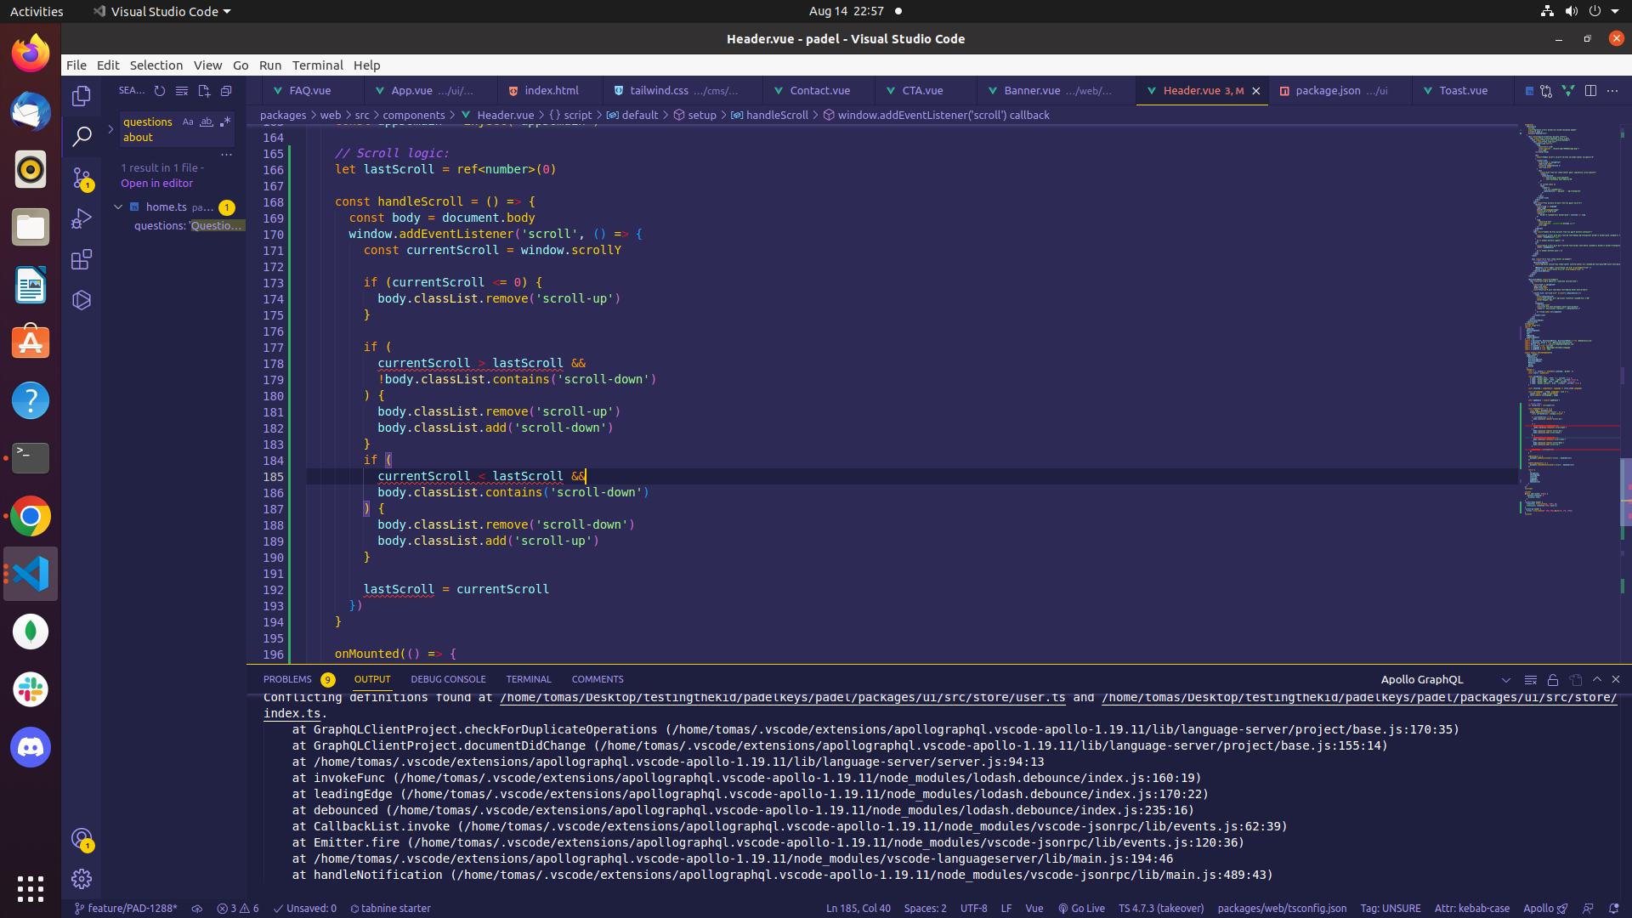Toggle output auto-scroll lock
Viewport: 1632px width, 918px height.
coord(1553,679)
